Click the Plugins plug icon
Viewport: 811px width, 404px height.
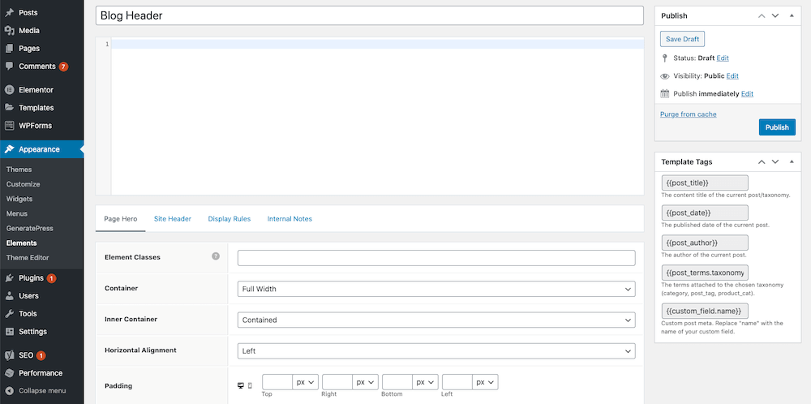coord(9,277)
